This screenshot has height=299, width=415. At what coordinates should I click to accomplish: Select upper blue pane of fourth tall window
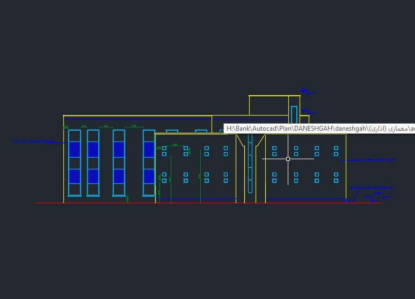point(149,149)
